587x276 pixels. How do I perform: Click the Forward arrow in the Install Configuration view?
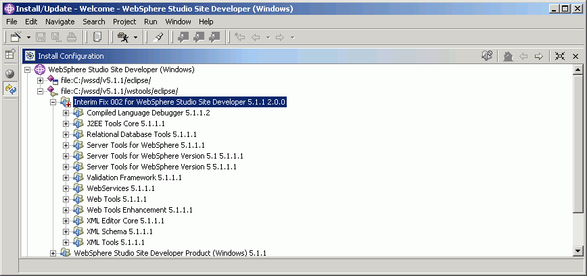tap(539, 57)
